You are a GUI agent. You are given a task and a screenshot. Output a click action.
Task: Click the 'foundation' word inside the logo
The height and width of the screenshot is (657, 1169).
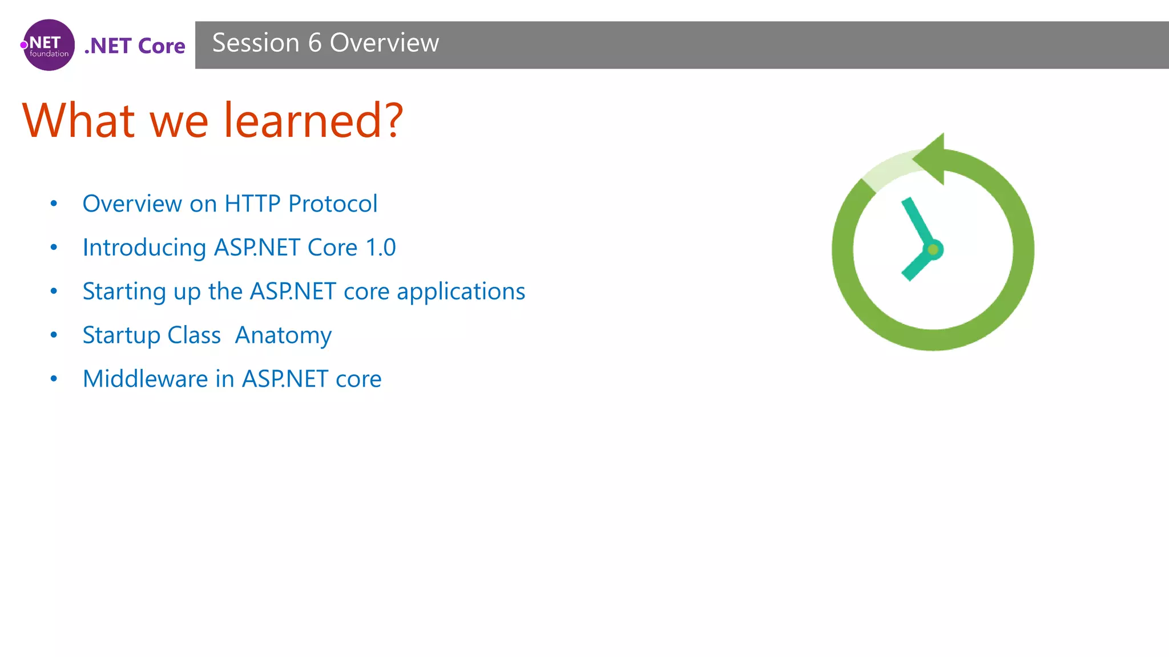coord(49,54)
